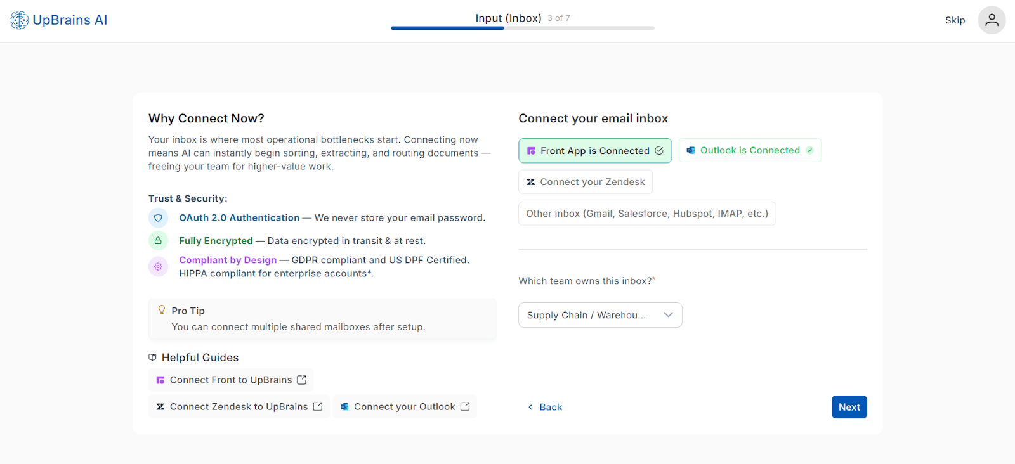Click the Helpful Guides heading text
The width and height of the screenshot is (1015, 464).
point(200,358)
